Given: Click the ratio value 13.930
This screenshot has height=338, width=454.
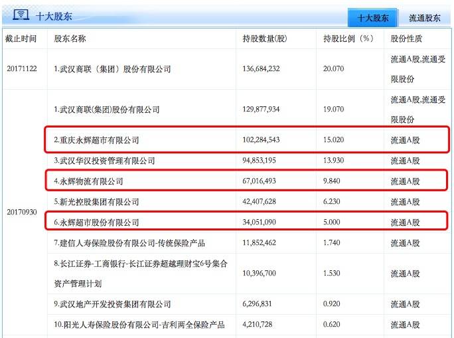Looking at the screenshot, I should (x=334, y=161).
